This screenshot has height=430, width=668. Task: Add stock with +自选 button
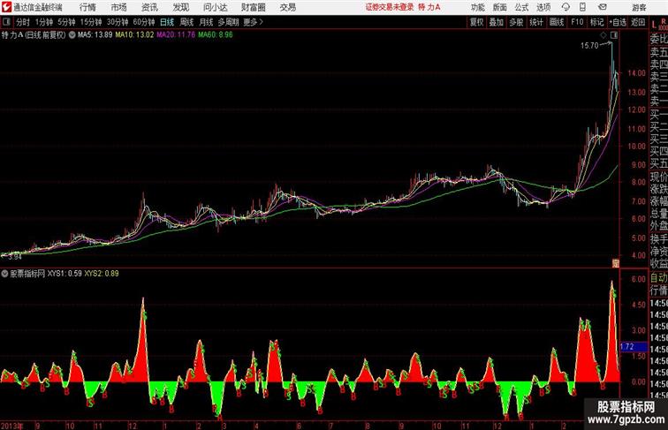(x=618, y=22)
